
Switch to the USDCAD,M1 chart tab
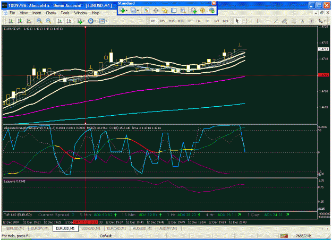pos(91,228)
